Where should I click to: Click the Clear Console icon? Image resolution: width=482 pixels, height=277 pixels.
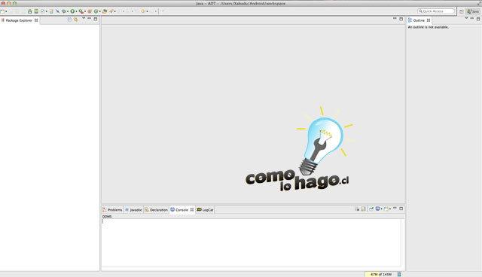[x=357, y=209]
